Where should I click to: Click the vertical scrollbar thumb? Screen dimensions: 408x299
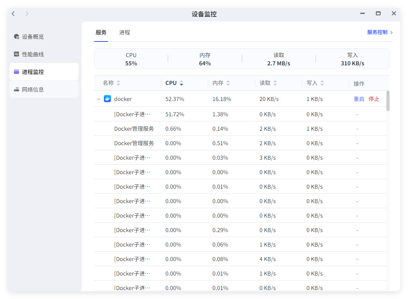[x=388, y=101]
